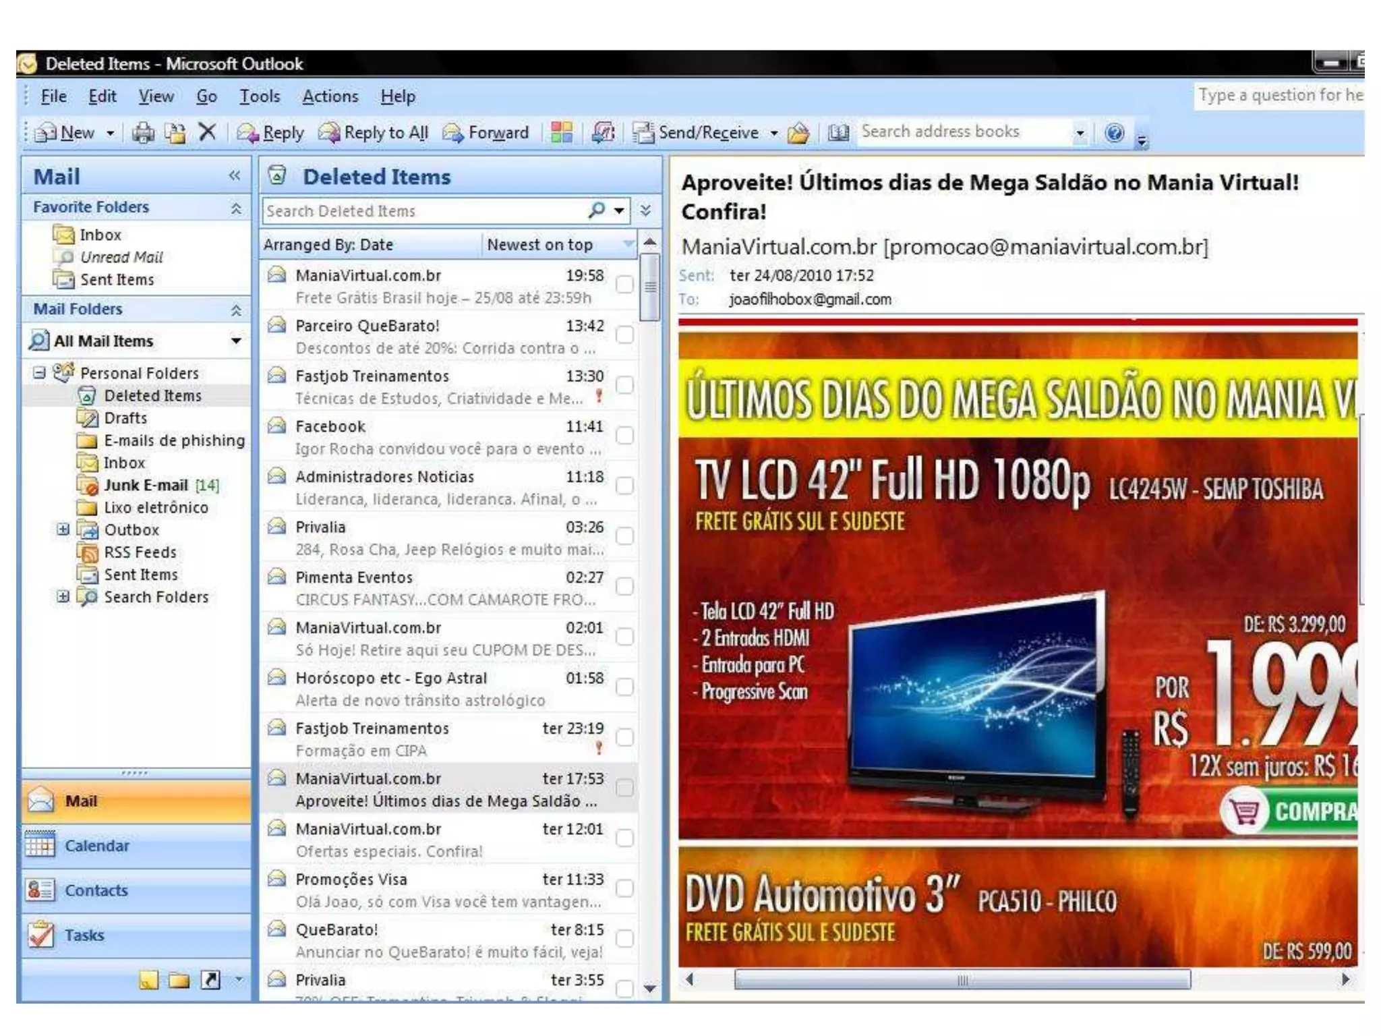Click the Address Book icon
This screenshot has height=1036, width=1381.
838,132
